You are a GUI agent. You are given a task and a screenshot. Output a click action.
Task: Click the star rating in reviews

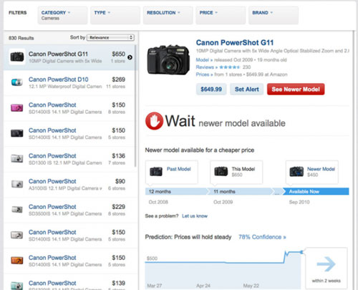pos(229,67)
